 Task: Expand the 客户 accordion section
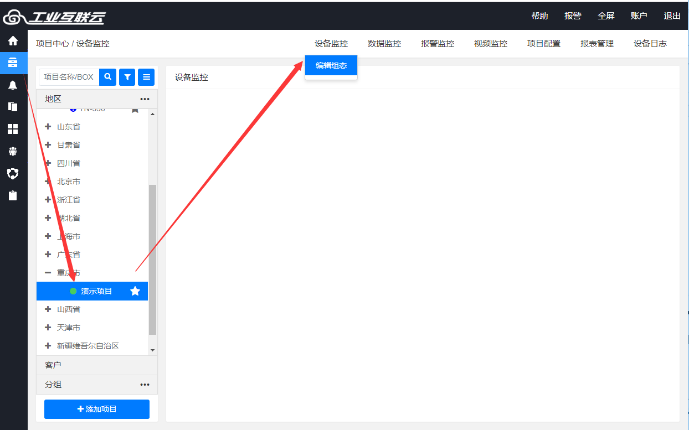97,365
